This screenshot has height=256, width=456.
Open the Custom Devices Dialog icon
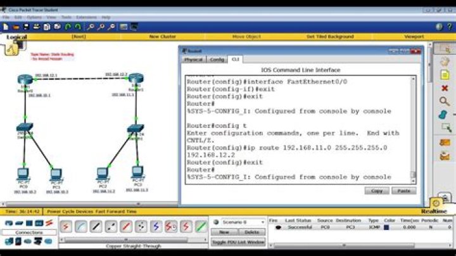tap(134, 27)
